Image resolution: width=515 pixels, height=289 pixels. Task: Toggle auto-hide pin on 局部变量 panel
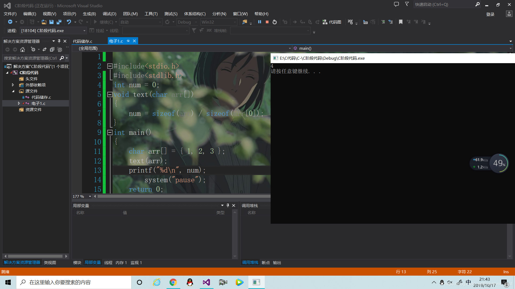(x=228, y=206)
